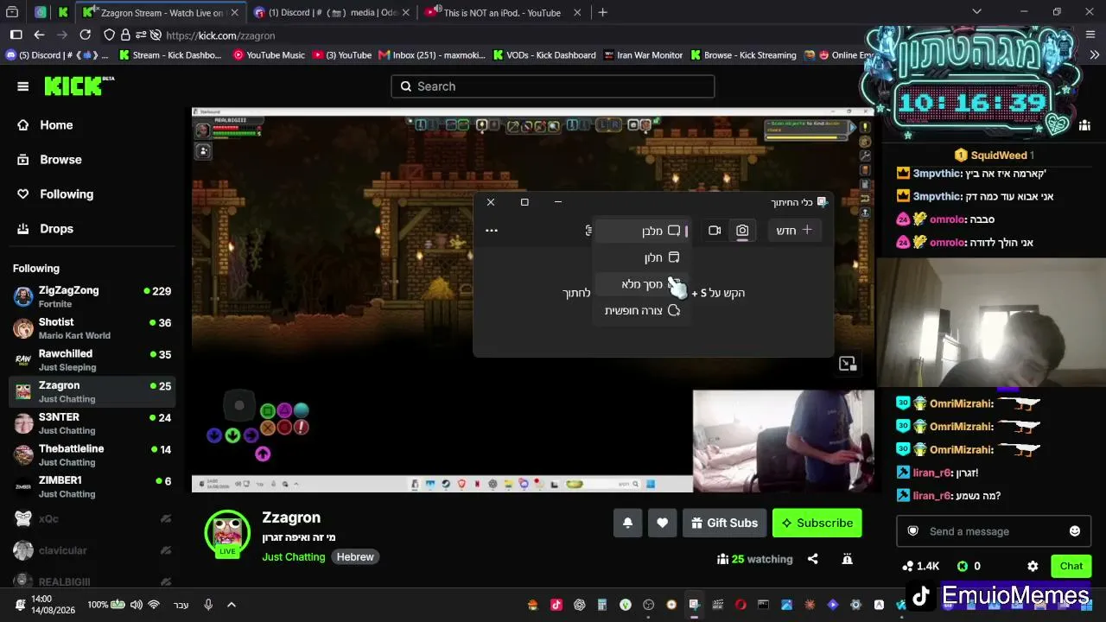Switch the taskbar input language indicator
Image resolution: width=1106 pixels, height=622 pixels.
(x=181, y=605)
